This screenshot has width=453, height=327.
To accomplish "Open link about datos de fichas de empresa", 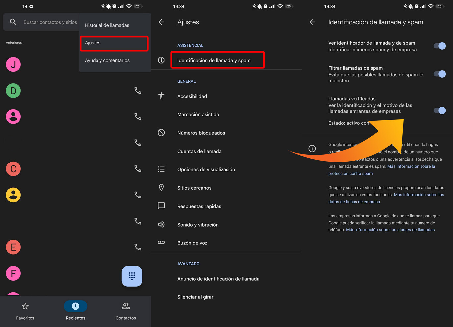I will coord(386,198).
